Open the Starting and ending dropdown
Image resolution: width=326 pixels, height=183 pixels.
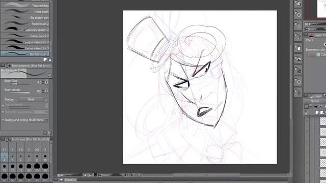39,120
